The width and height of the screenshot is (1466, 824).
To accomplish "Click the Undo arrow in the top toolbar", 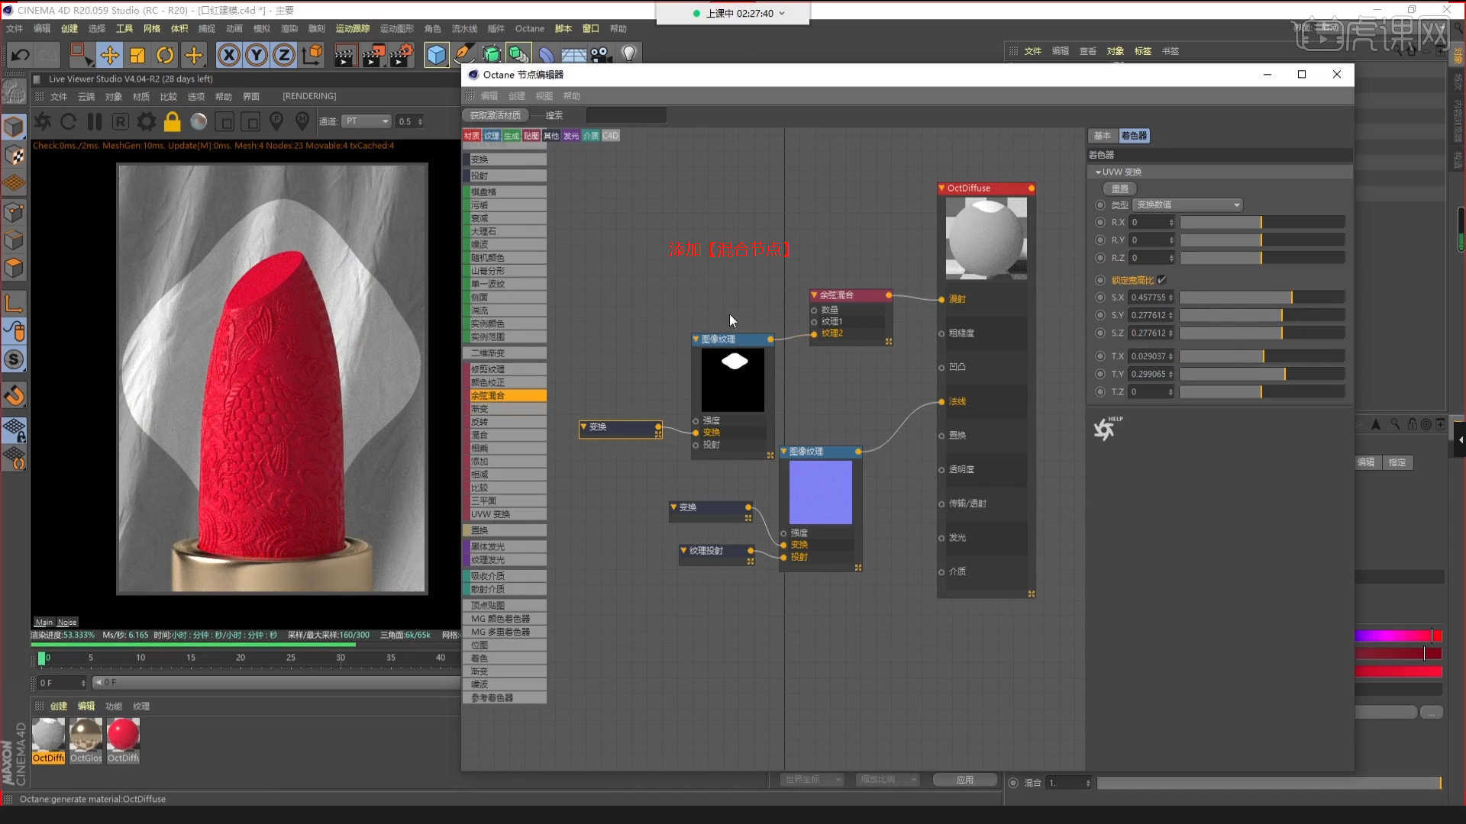I will pyautogui.click(x=21, y=55).
